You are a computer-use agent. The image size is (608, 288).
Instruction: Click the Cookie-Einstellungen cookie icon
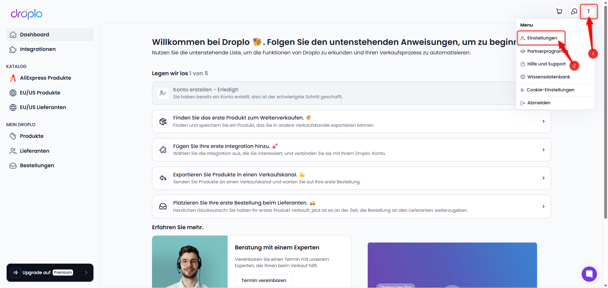[x=522, y=90]
